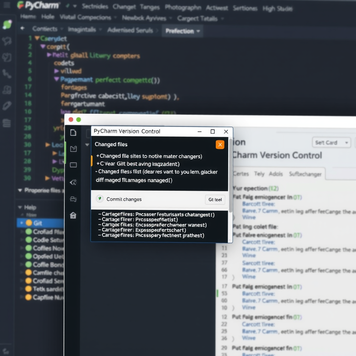Toggle the orange marker beside Changed files list
356x356 pixels.
point(92,160)
